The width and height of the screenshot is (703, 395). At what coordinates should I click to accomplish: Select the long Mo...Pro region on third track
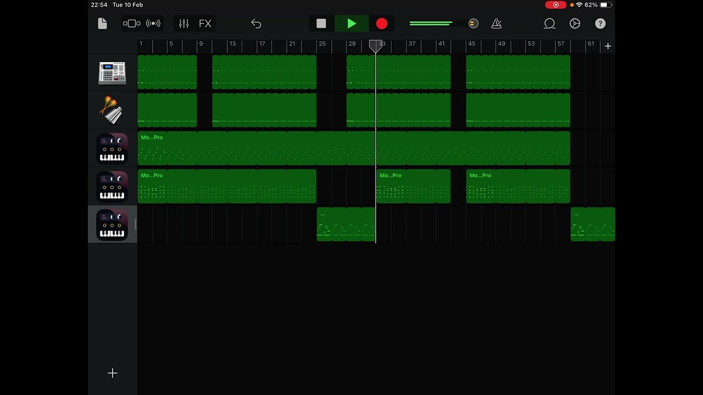pyautogui.click(x=354, y=148)
